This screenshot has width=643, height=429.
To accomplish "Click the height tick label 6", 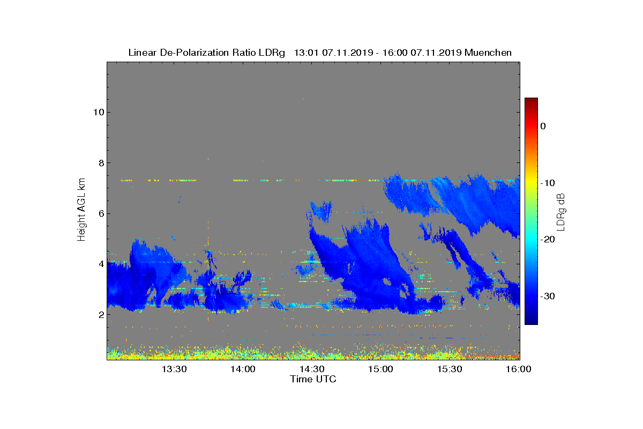I will coord(100,213).
